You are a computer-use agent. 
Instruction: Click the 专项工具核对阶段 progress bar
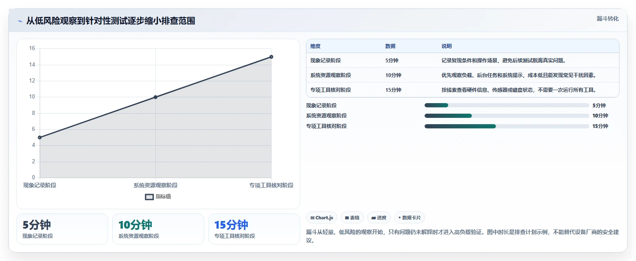pos(506,126)
